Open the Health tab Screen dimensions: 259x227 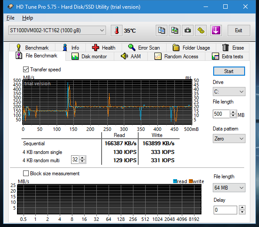[x=104, y=47]
